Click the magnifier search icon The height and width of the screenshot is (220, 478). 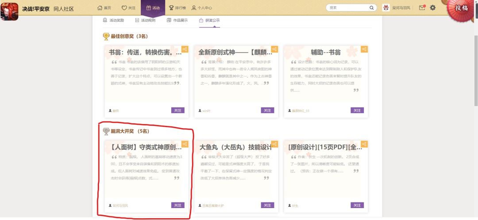372,8
